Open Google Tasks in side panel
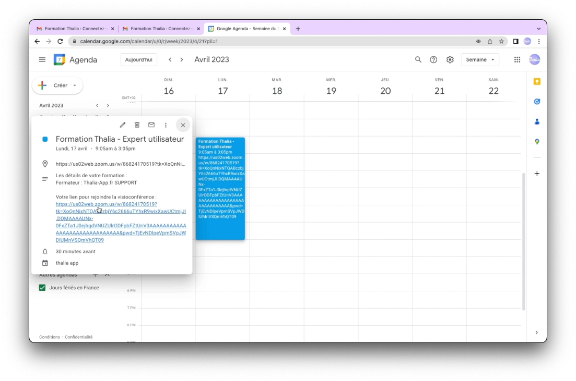Screen dimensions: 576x381 [537, 102]
